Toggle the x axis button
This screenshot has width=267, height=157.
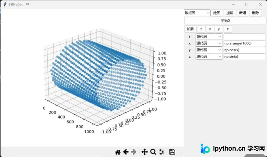(210, 29)
